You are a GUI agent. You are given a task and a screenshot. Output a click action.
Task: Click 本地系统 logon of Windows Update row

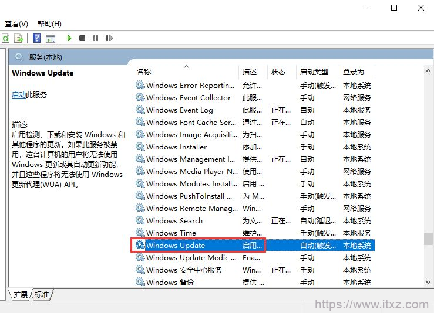tap(357, 246)
